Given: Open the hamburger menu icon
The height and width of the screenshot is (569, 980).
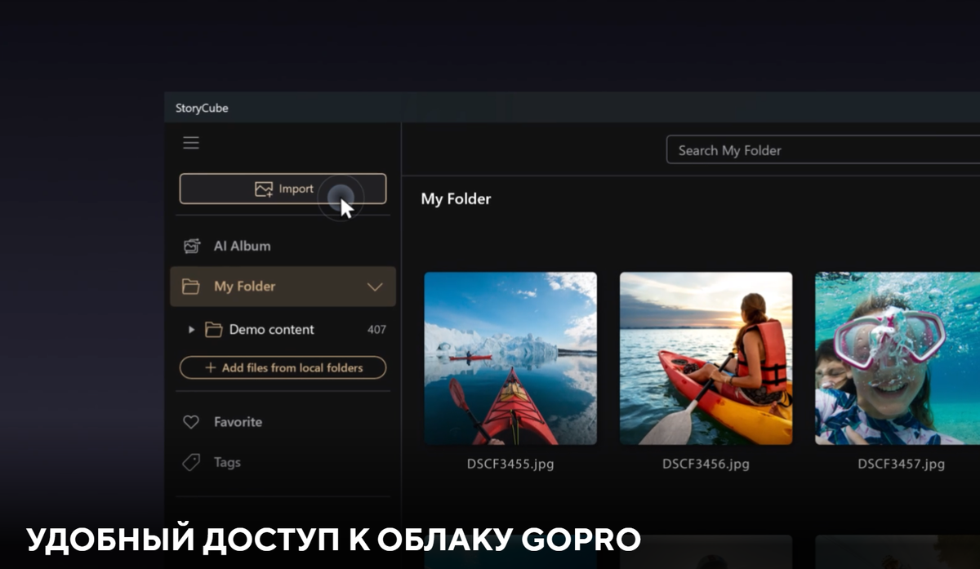Looking at the screenshot, I should (x=191, y=143).
